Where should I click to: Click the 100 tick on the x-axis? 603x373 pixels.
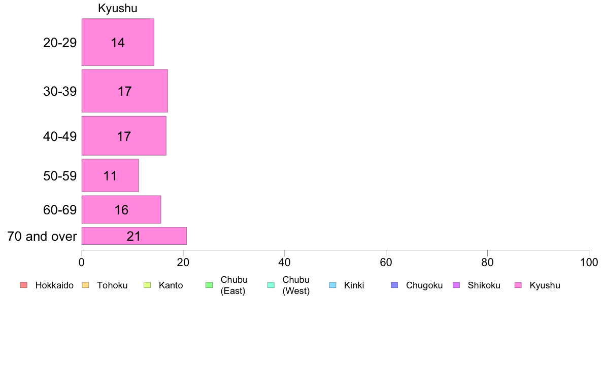coord(589,263)
